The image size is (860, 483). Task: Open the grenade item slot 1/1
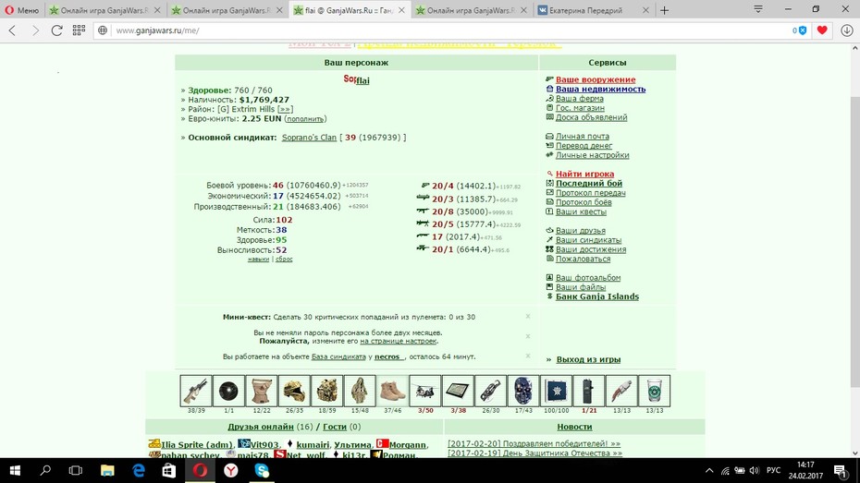(x=228, y=391)
